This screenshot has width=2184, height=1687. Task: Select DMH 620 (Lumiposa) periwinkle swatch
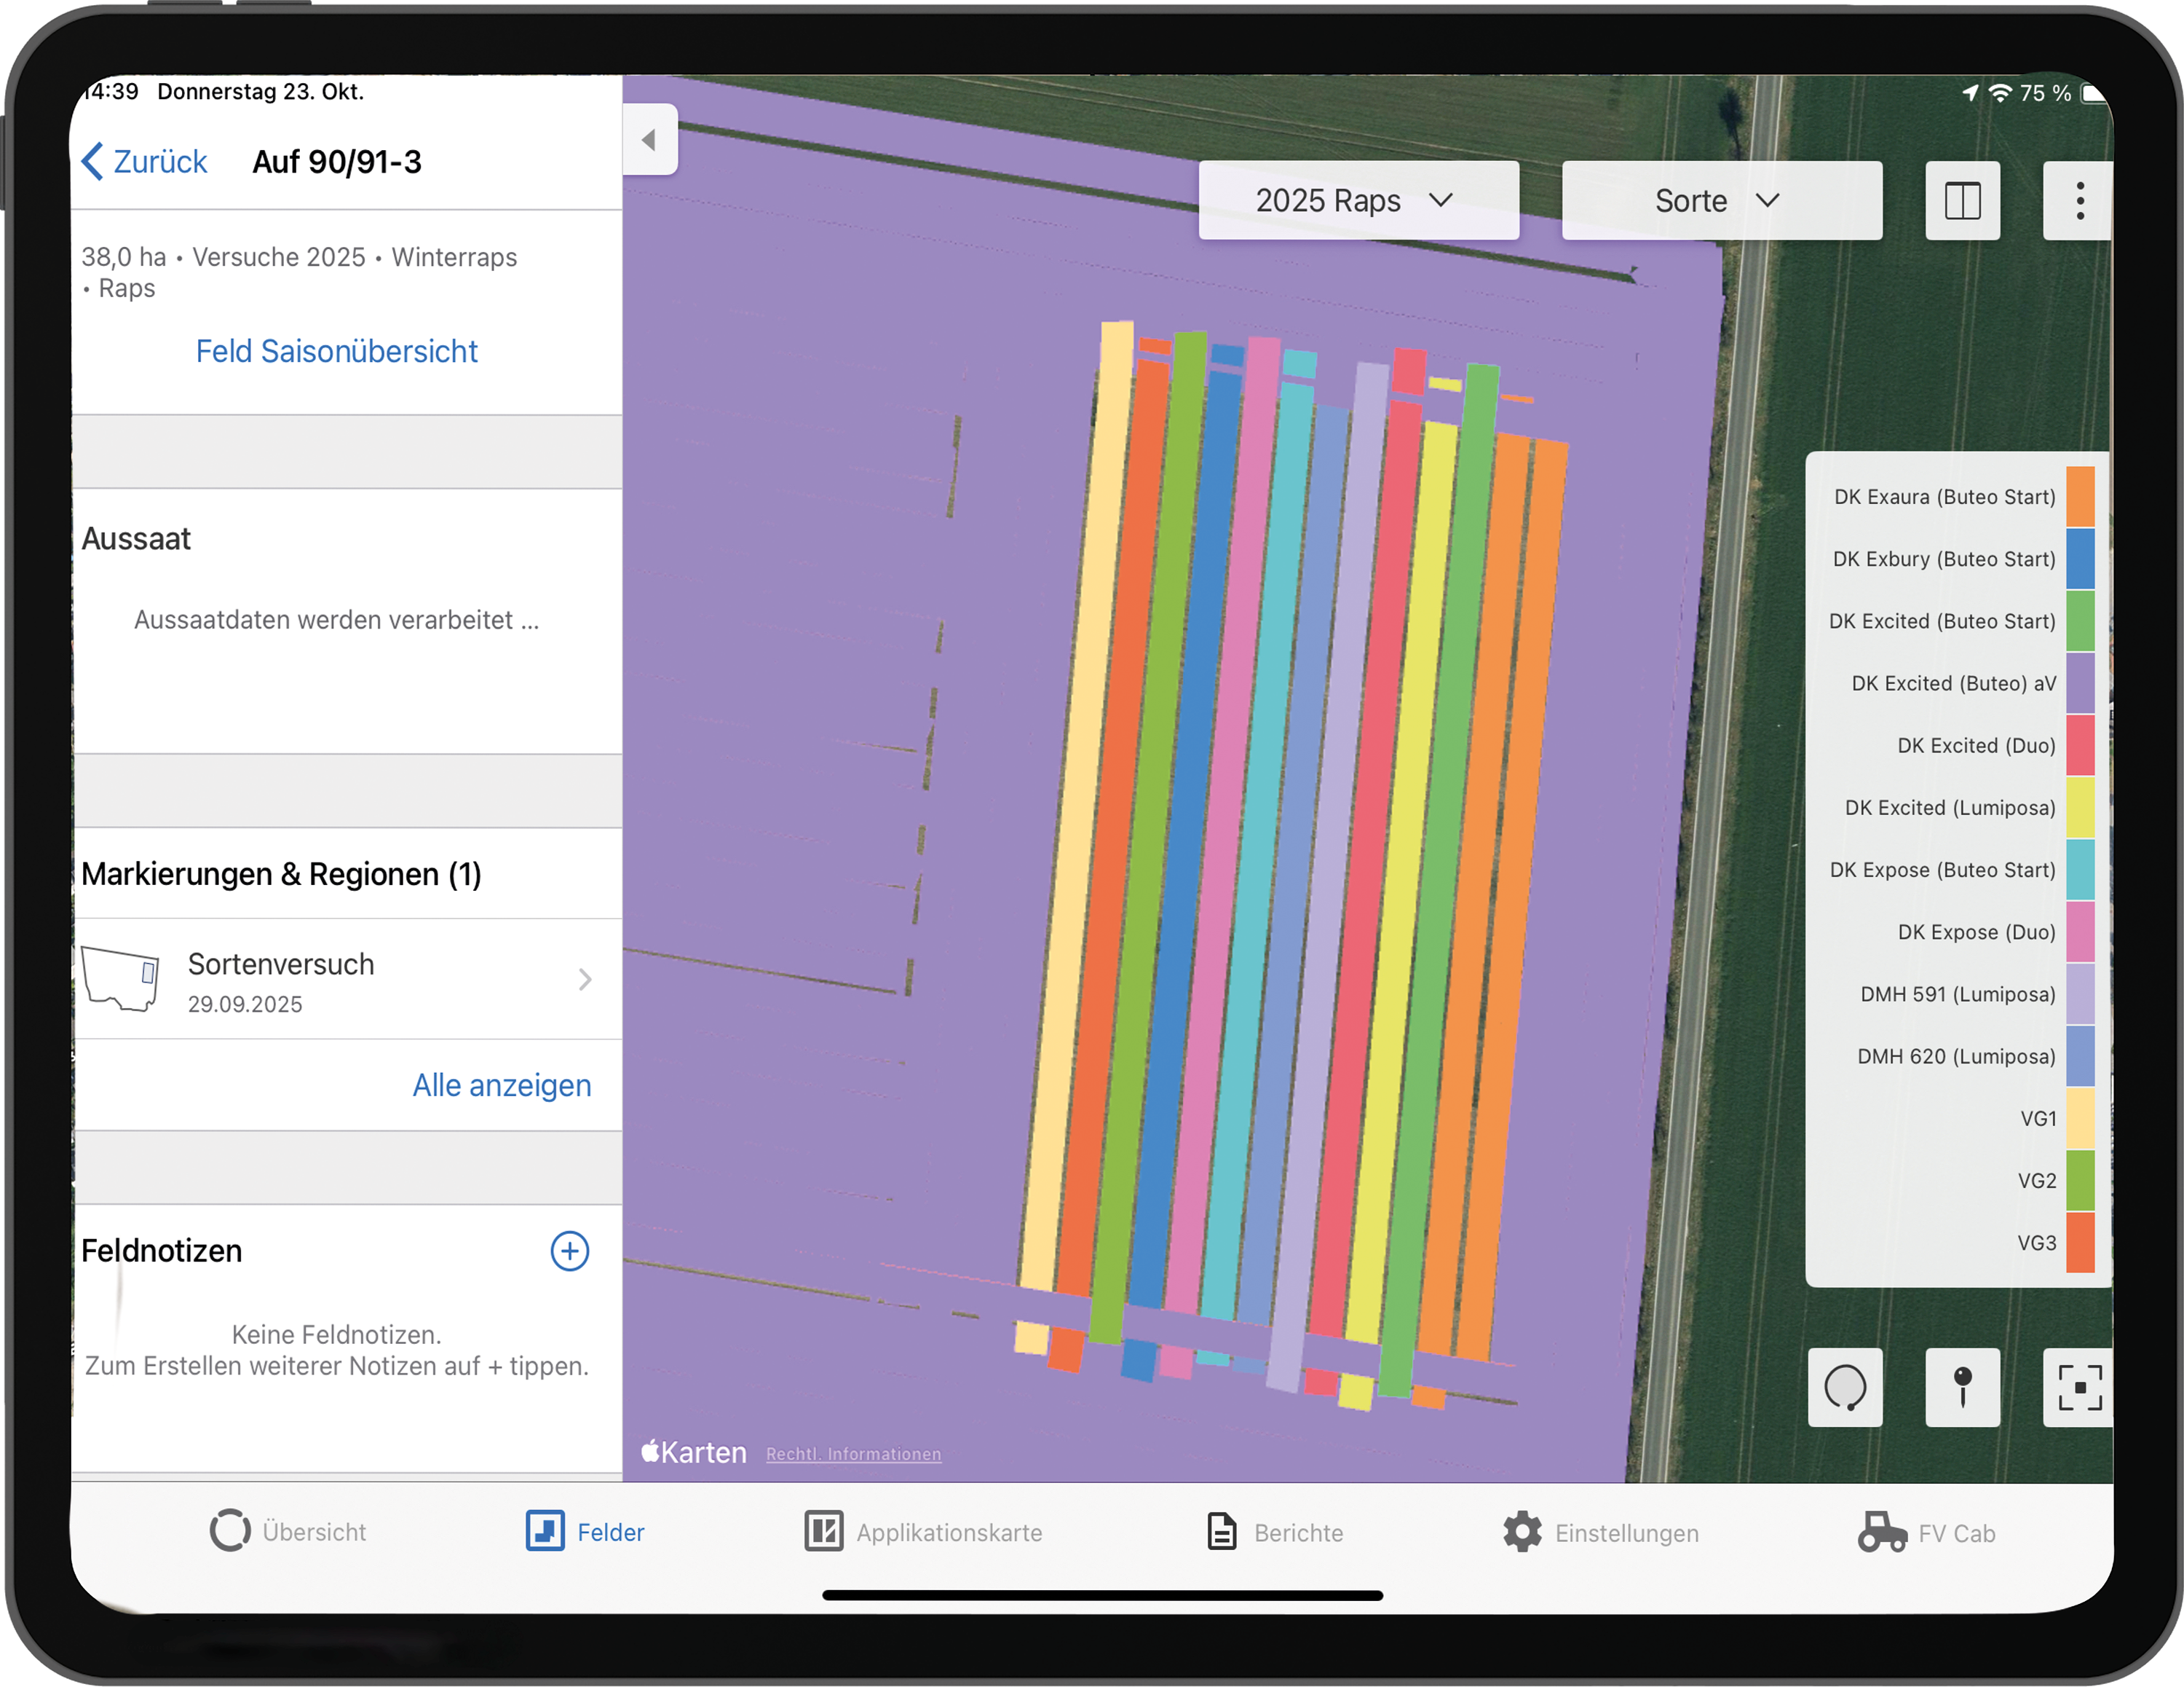(2080, 1055)
